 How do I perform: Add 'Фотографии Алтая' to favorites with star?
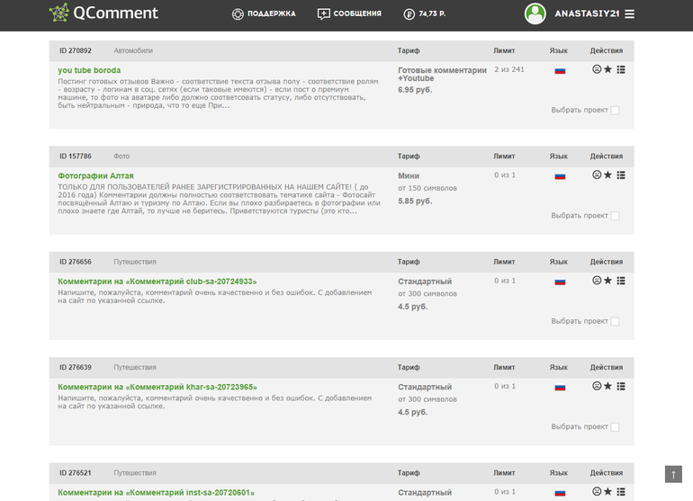[x=607, y=175]
